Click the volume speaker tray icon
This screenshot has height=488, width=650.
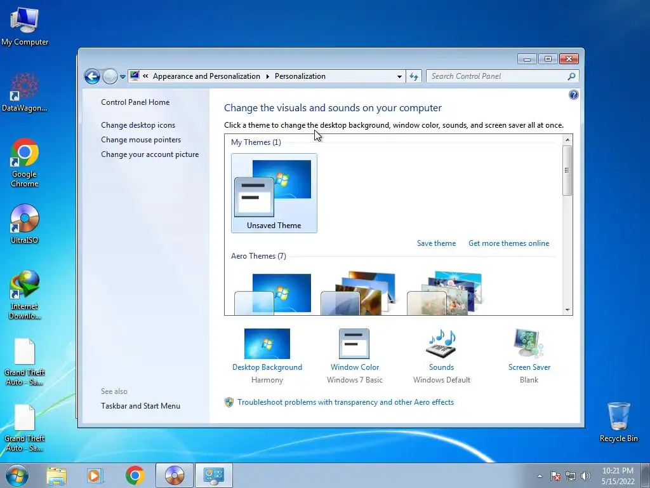[585, 476]
